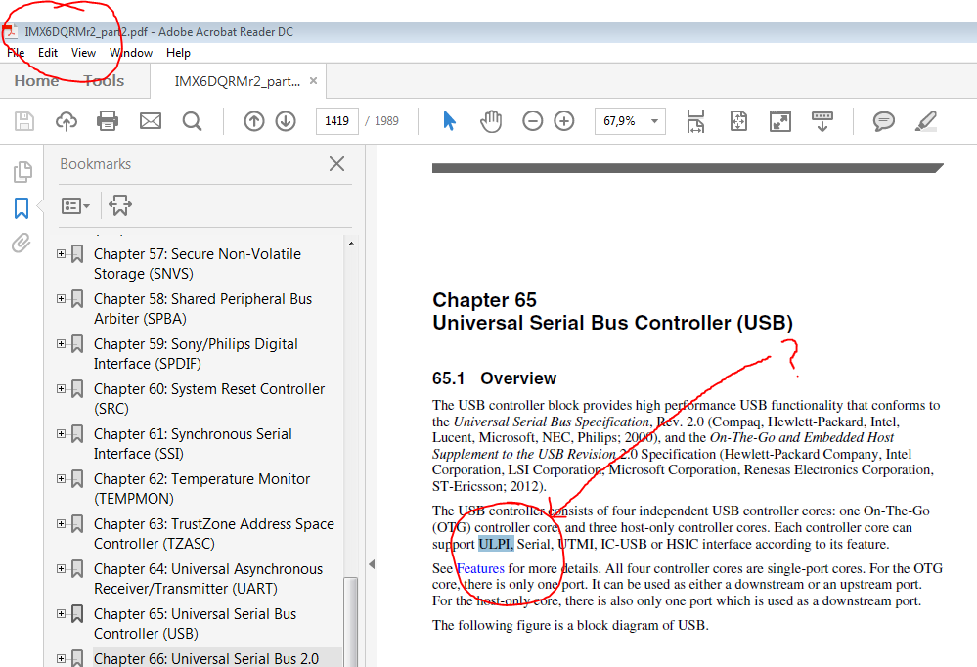Expand Chapter 60 System Reset Controller
Image resolution: width=977 pixels, height=667 pixels.
[61, 388]
